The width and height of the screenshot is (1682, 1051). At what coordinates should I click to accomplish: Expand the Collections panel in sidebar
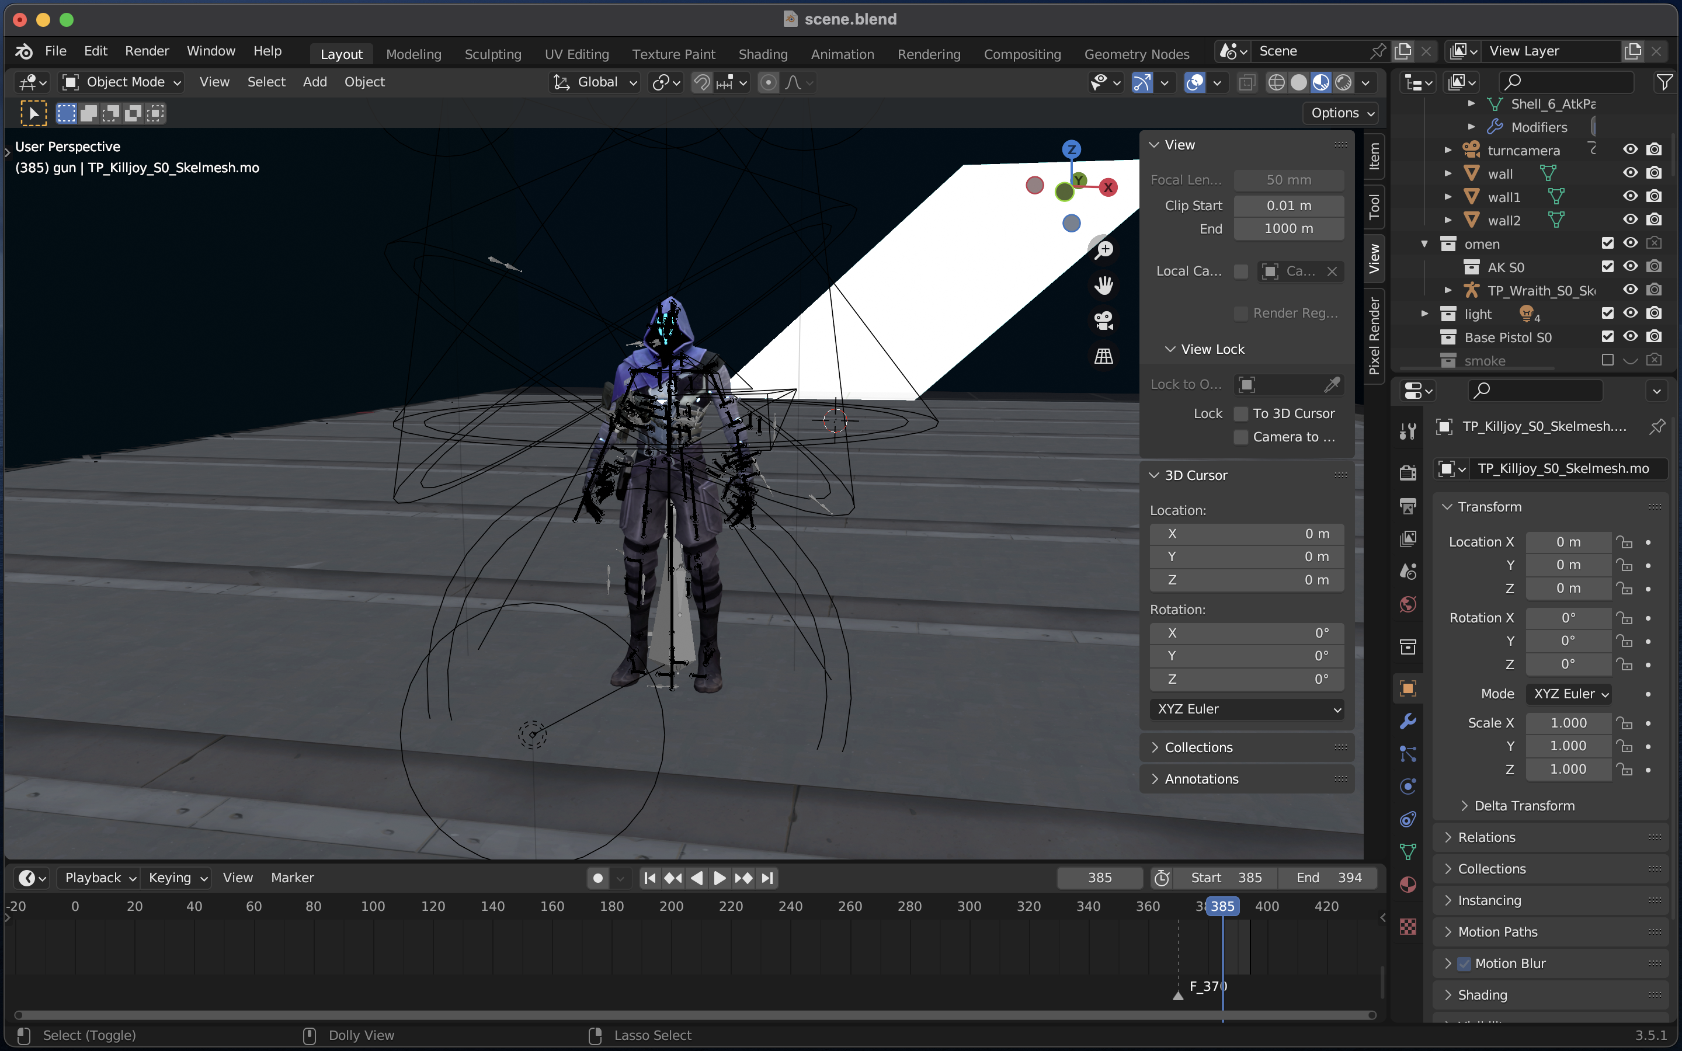tap(1247, 747)
